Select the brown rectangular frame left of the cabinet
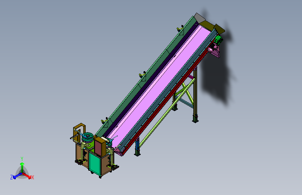The width and height of the screenshot is (302, 195). [x=79, y=132]
